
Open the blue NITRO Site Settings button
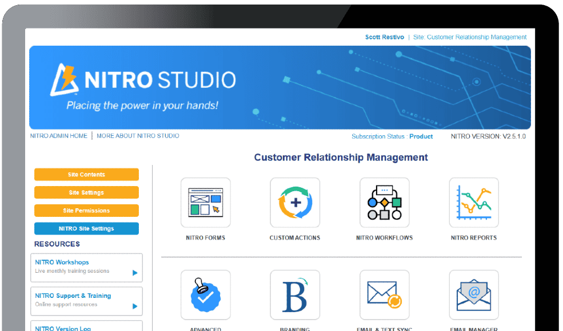(x=86, y=228)
